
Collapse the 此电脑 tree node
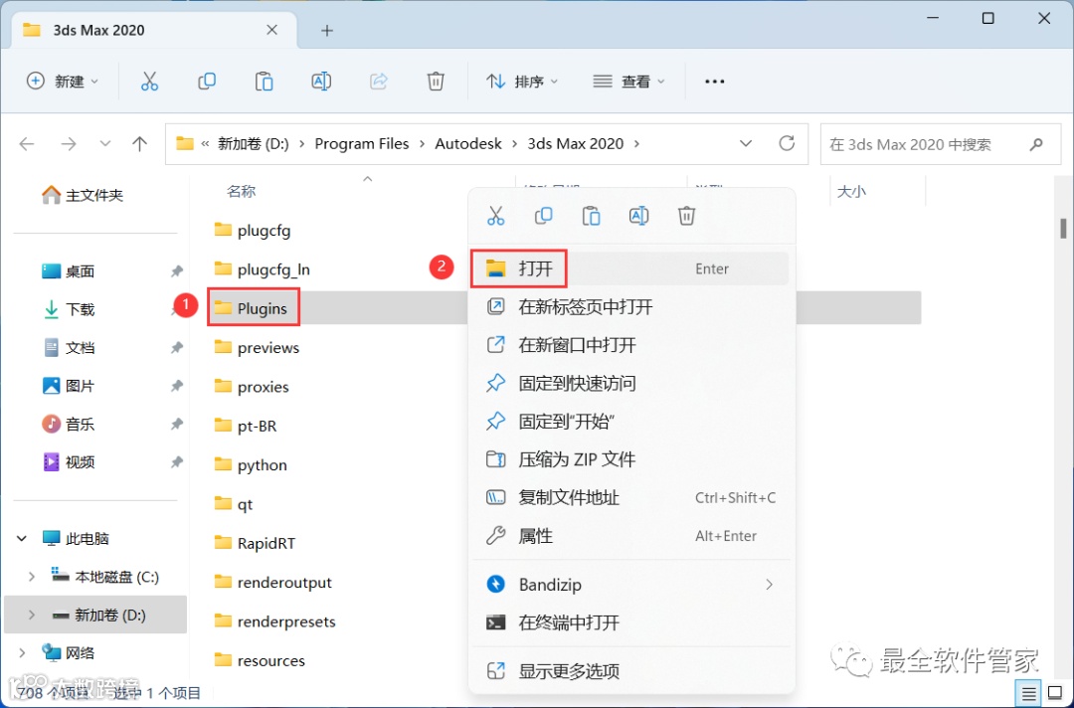coord(22,538)
